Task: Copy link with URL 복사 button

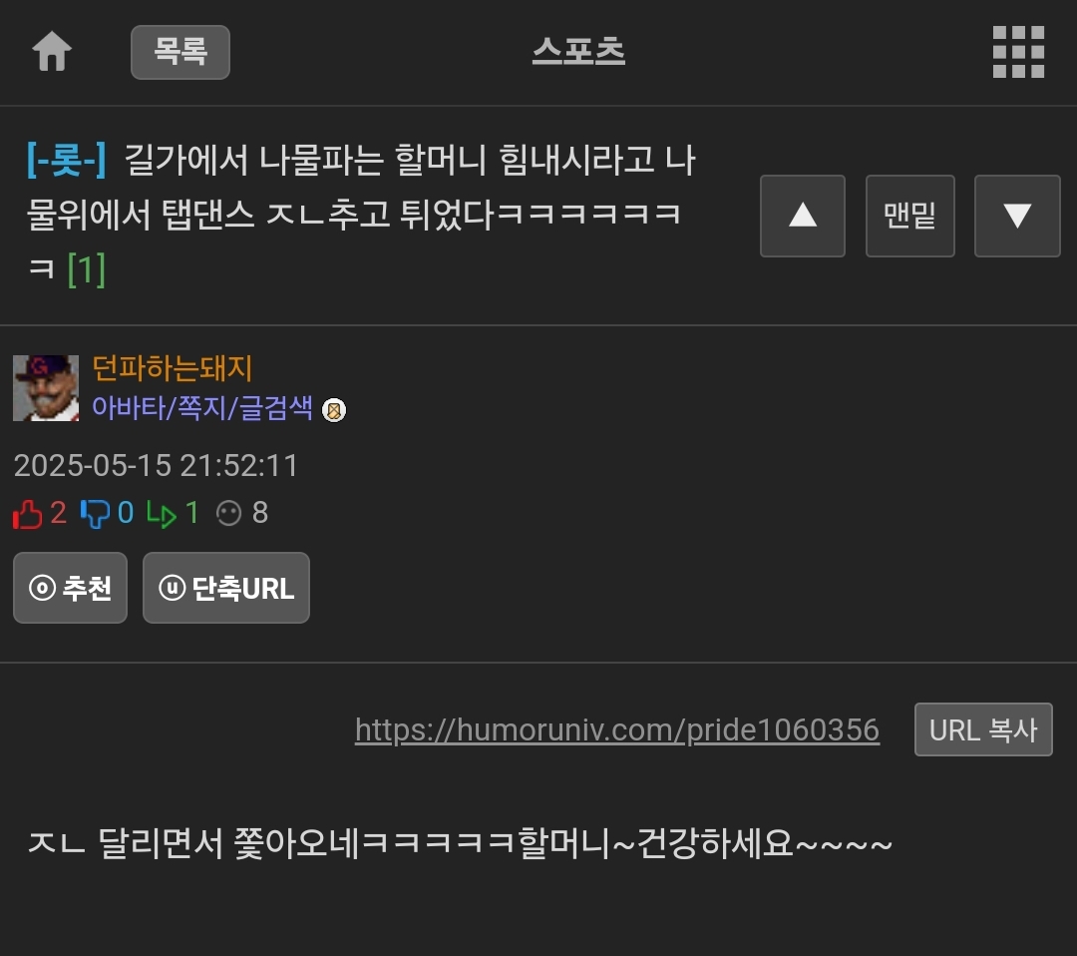Action: pos(983,729)
